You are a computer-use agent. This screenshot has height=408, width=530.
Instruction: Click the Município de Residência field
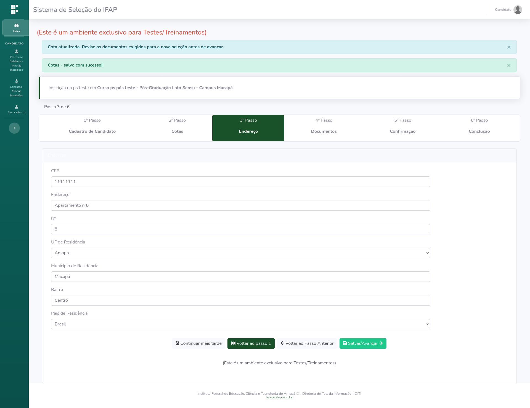[241, 277]
